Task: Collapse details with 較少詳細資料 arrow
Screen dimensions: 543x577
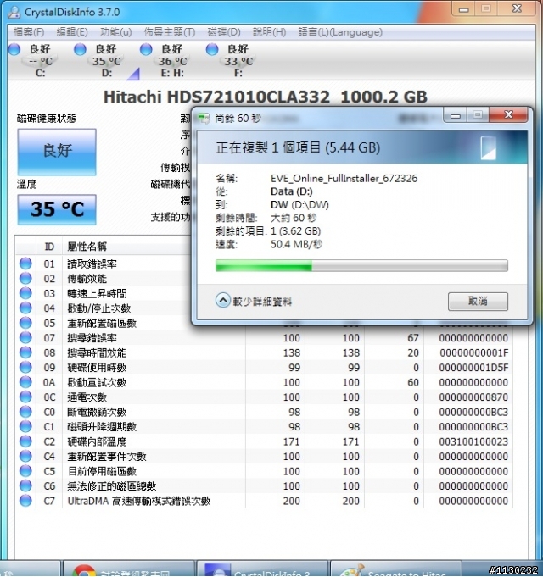Action: [x=222, y=301]
